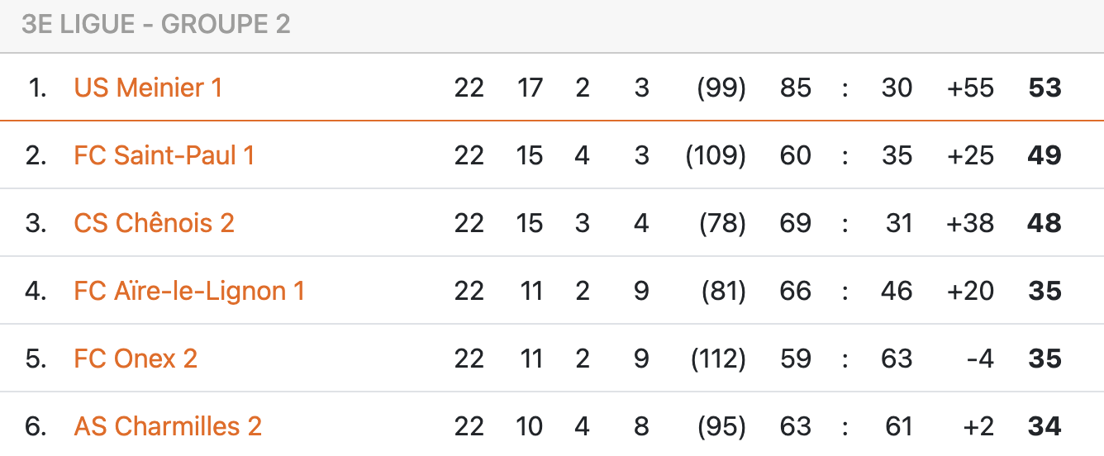The width and height of the screenshot is (1104, 456).
Task: Click the -4 goal difference value
Action: (x=978, y=359)
